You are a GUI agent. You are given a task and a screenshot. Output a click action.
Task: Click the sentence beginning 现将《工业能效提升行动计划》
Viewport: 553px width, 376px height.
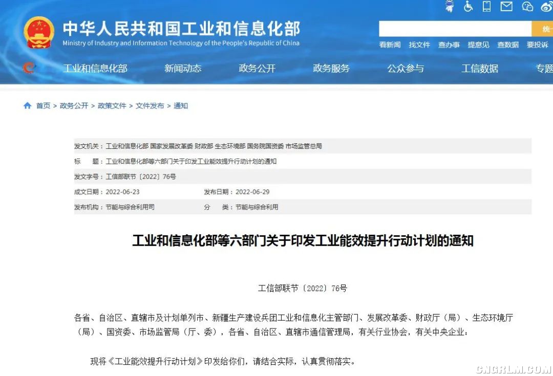223,361
